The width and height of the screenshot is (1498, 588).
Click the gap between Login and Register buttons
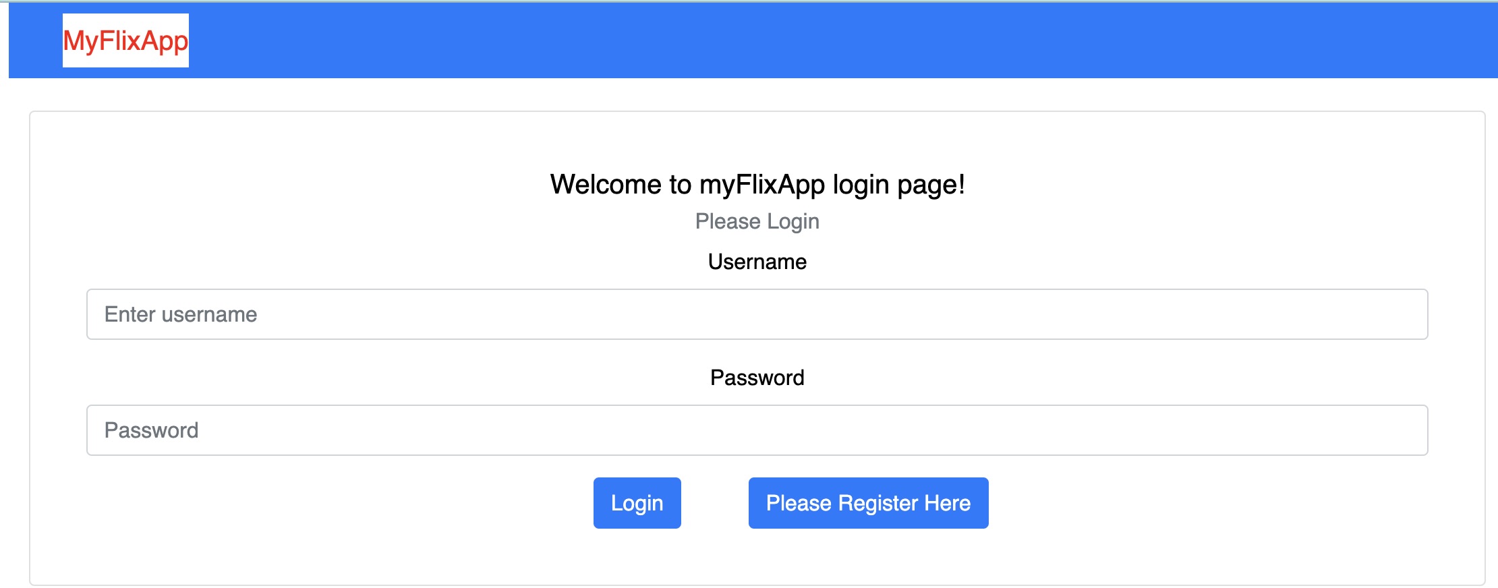[715, 503]
